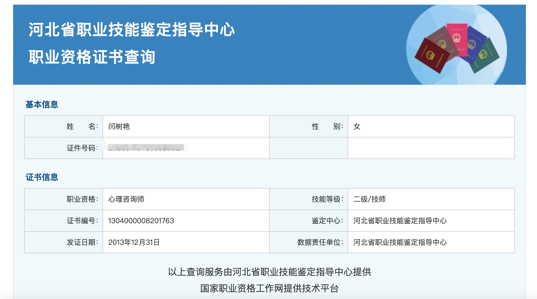Click the name value 闫树艳
537x299 pixels.
[119, 126]
